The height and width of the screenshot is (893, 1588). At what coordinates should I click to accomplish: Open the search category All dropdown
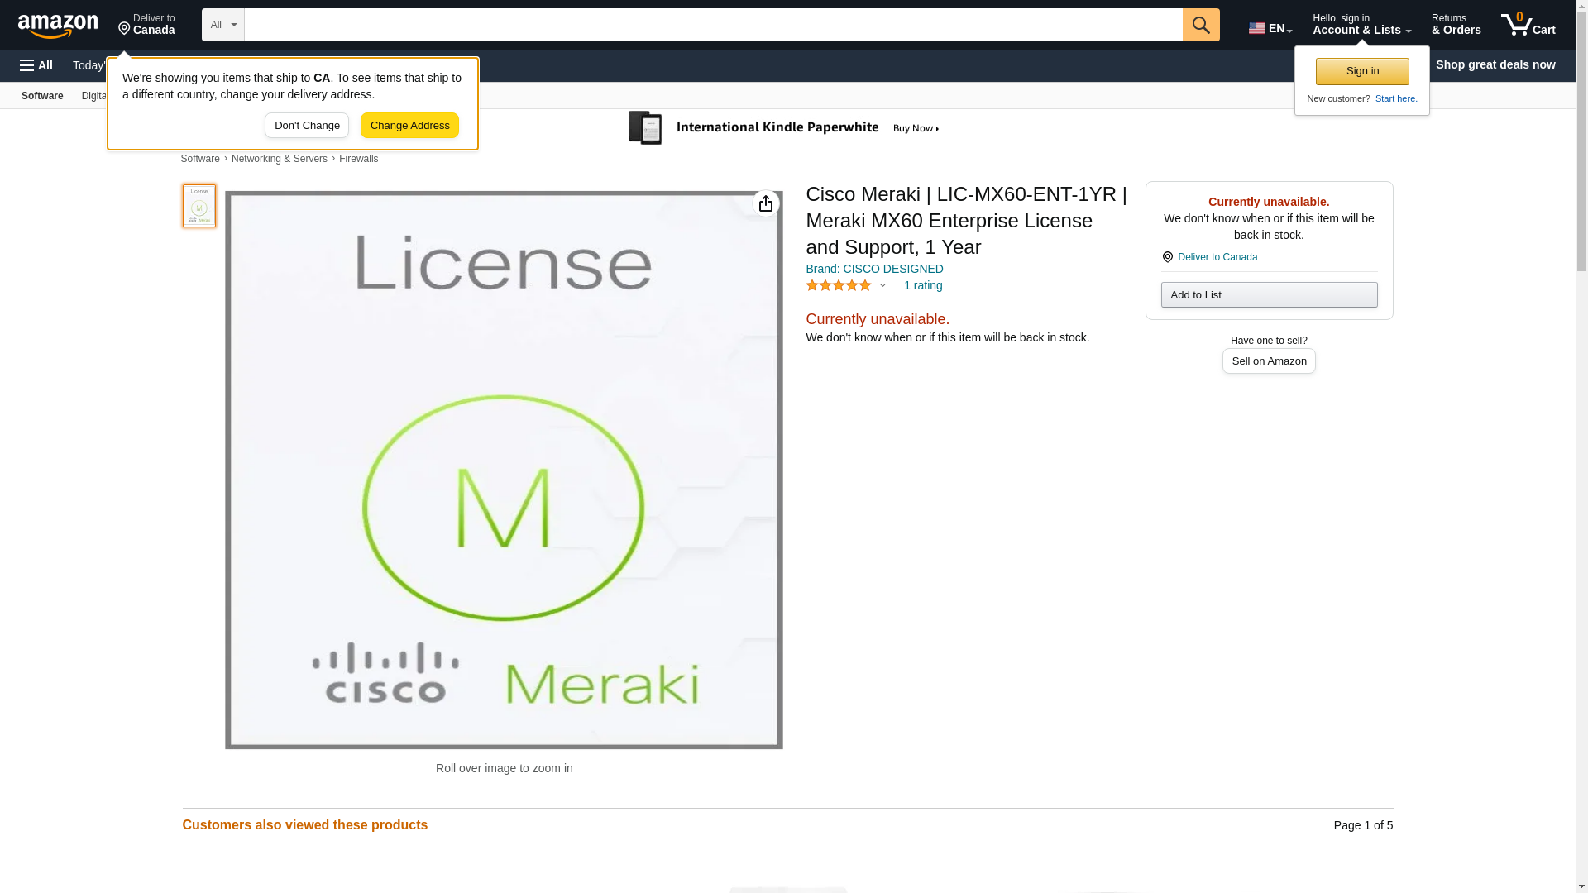[x=222, y=25]
